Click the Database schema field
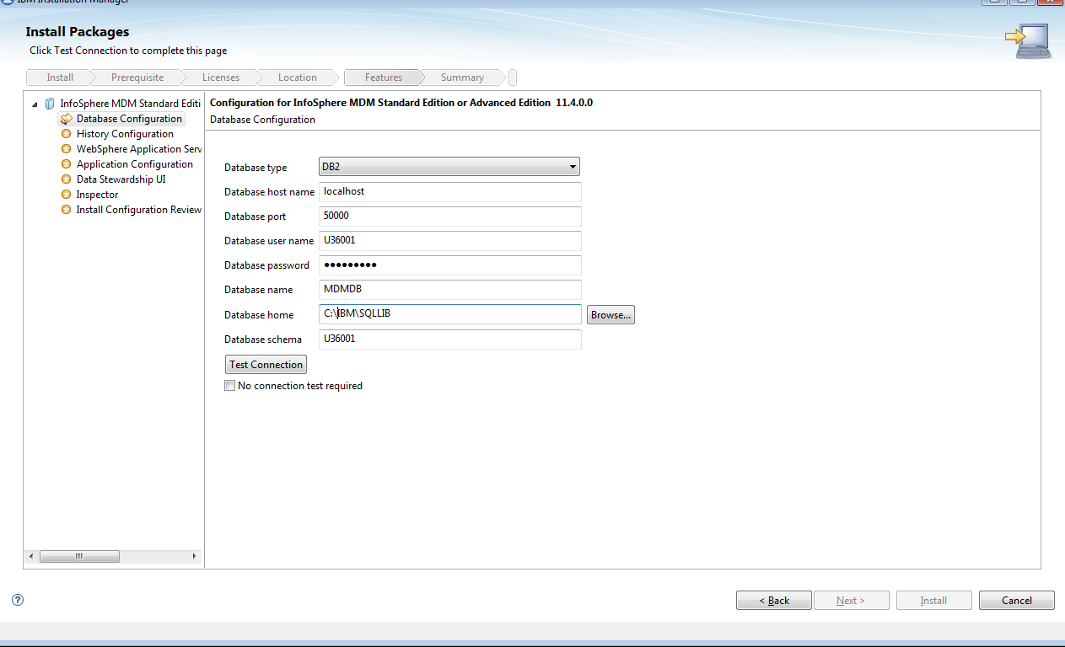 [x=450, y=340]
